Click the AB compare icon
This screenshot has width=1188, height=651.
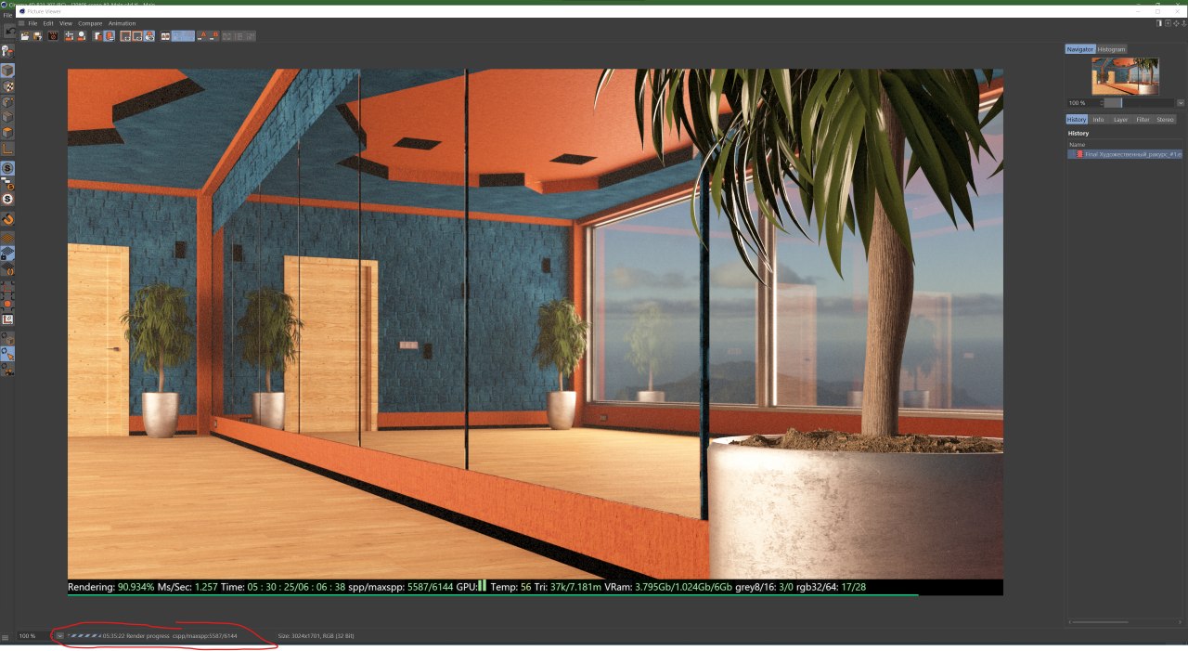tap(165, 35)
